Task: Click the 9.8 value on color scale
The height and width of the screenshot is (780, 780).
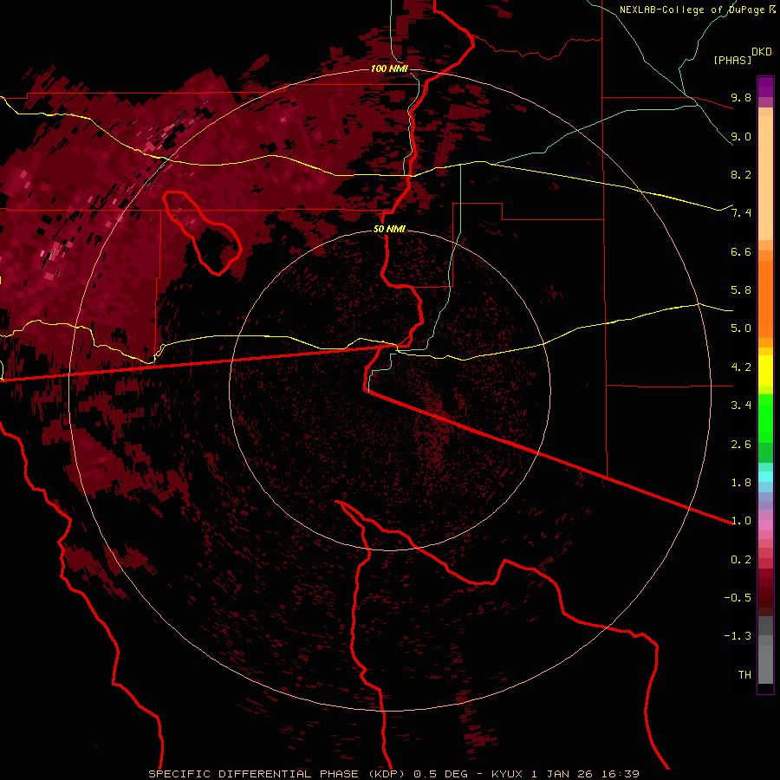Action: (x=741, y=97)
